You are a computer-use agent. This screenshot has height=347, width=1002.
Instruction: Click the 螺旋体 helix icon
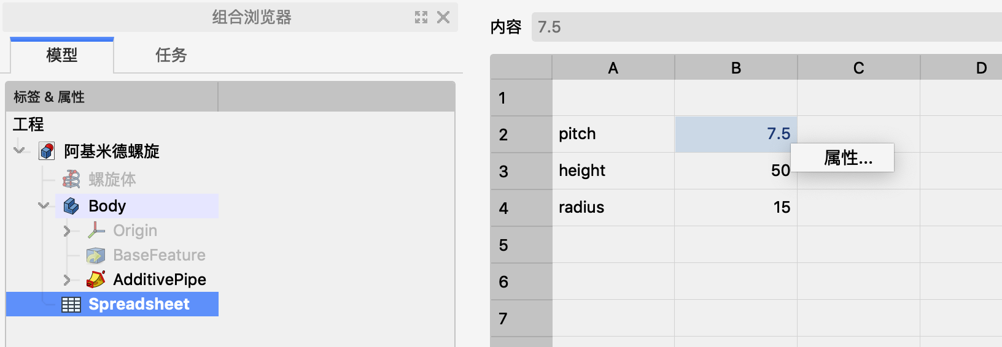pos(71,180)
